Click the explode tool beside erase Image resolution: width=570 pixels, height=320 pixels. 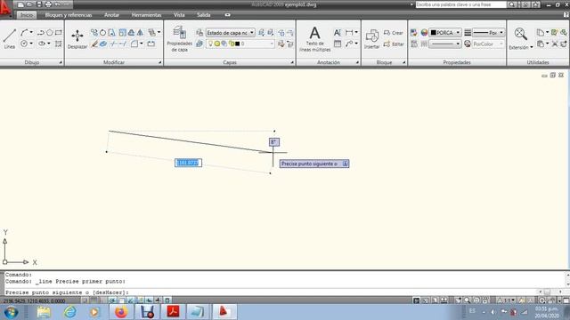tap(103, 44)
